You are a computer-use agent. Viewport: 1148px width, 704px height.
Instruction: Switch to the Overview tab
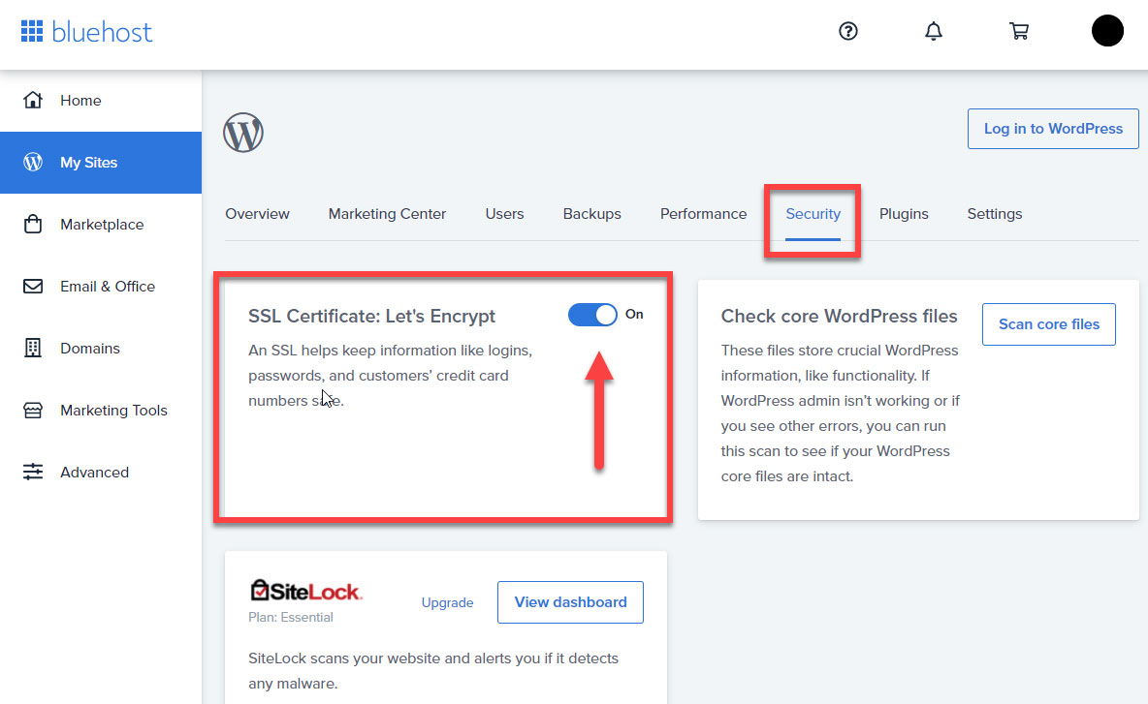(257, 214)
